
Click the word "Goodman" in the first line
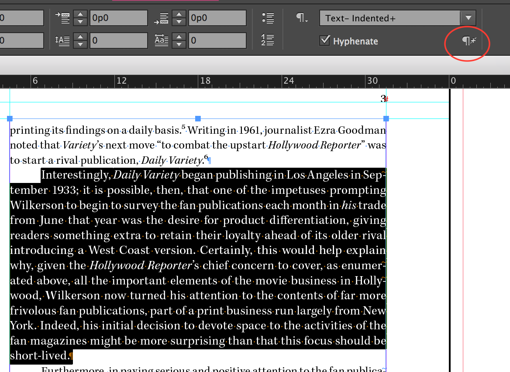coord(362,130)
